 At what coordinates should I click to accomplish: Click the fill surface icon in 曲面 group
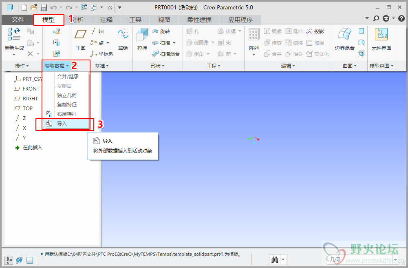(x=361, y=31)
